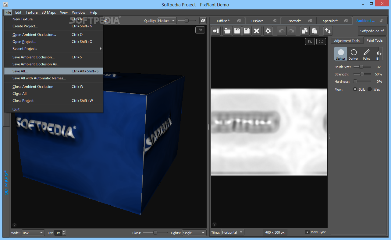Viewport: 391px width, 240px height.
Task: Click the X close map icon in toolbar
Action: tap(257, 31)
